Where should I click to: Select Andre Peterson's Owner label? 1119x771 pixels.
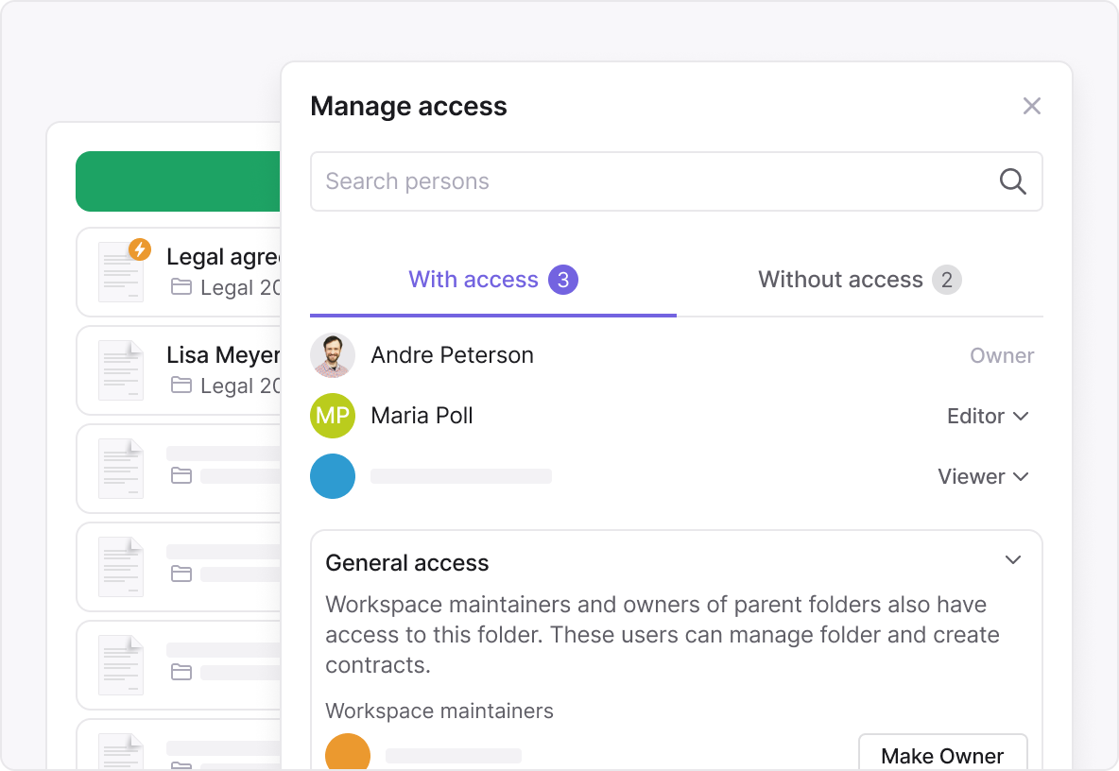click(x=1002, y=355)
